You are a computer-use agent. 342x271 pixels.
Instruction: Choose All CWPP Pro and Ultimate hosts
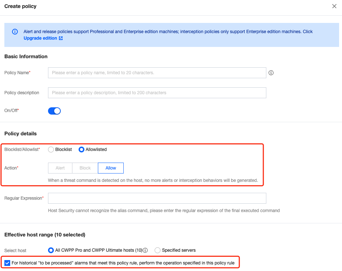(51, 250)
